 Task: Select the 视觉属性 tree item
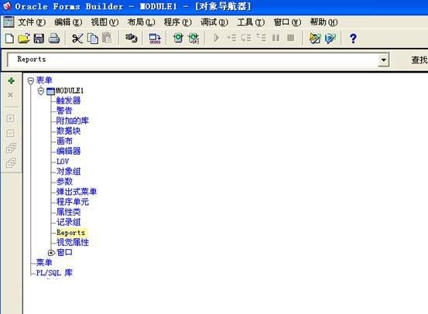(x=73, y=242)
